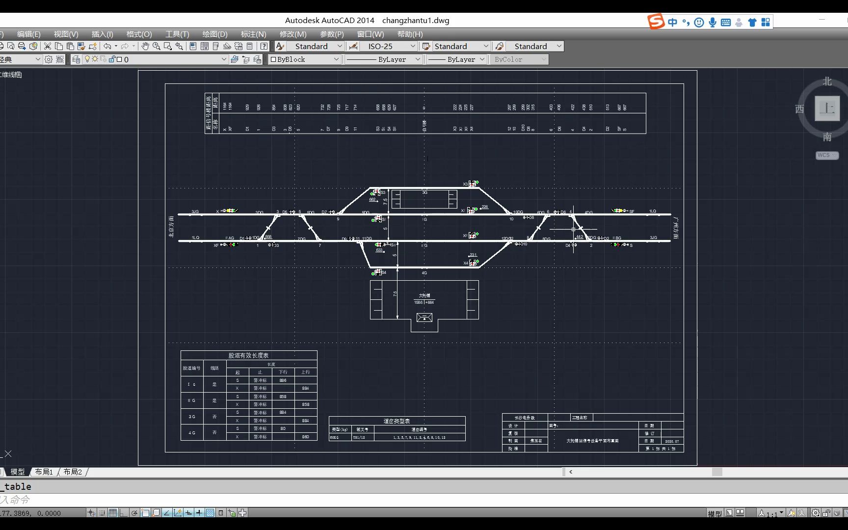Toggle grid display in status bar
Viewport: 848px width, 530px height.
coord(113,513)
